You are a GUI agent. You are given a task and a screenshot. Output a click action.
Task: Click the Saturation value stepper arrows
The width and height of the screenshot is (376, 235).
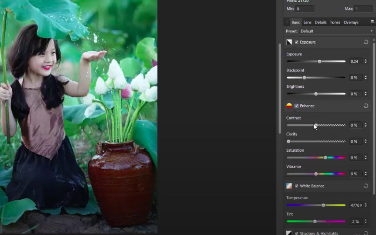tap(366, 157)
